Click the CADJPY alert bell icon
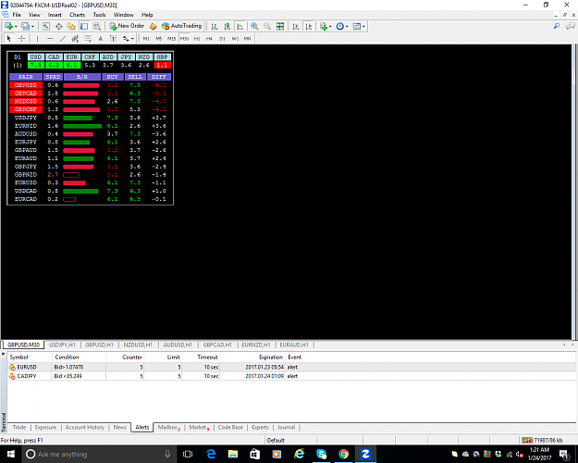 [12, 376]
